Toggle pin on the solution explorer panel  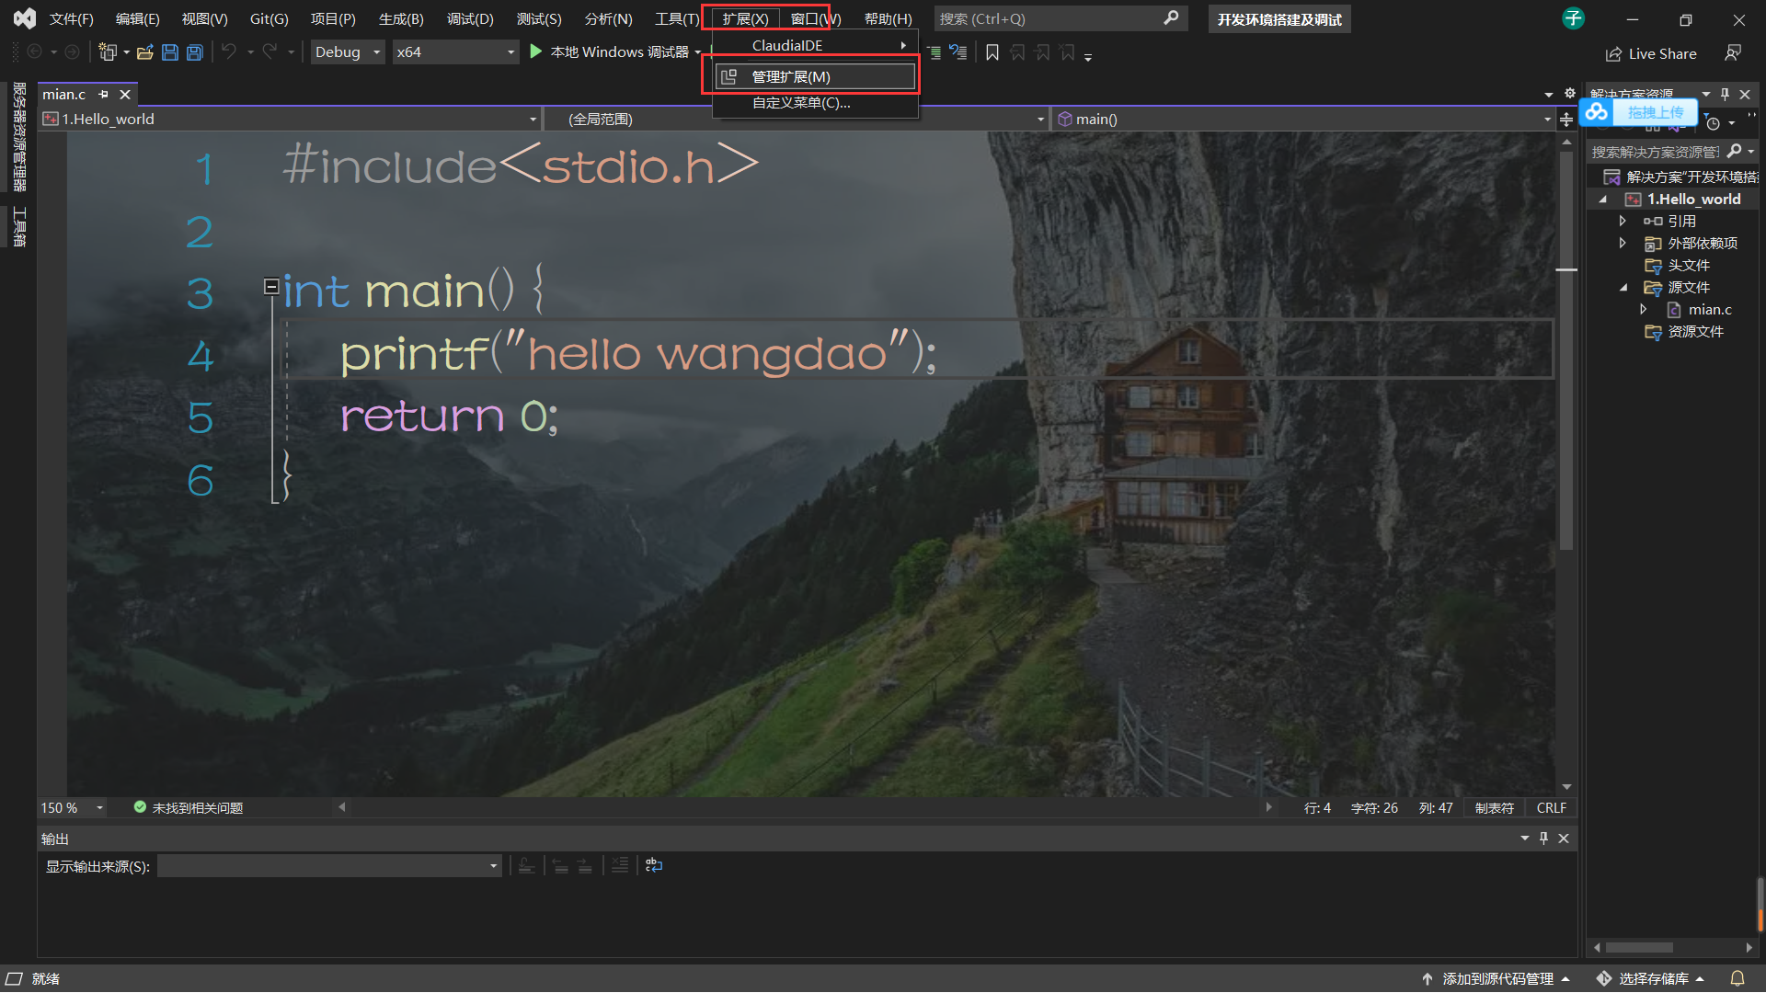(1724, 93)
